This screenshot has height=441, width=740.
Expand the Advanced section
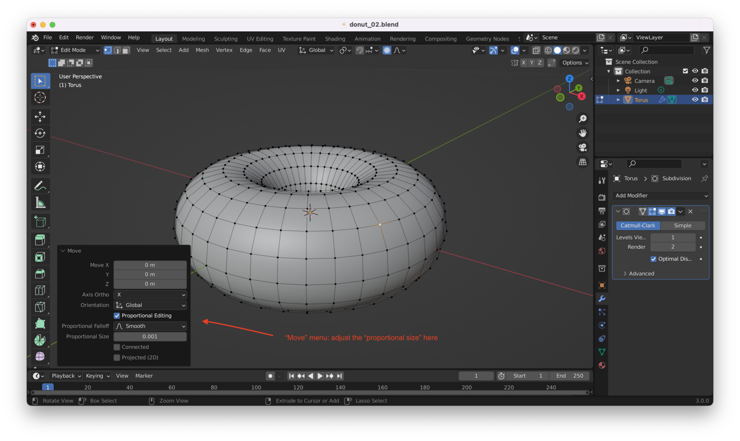pyautogui.click(x=641, y=273)
